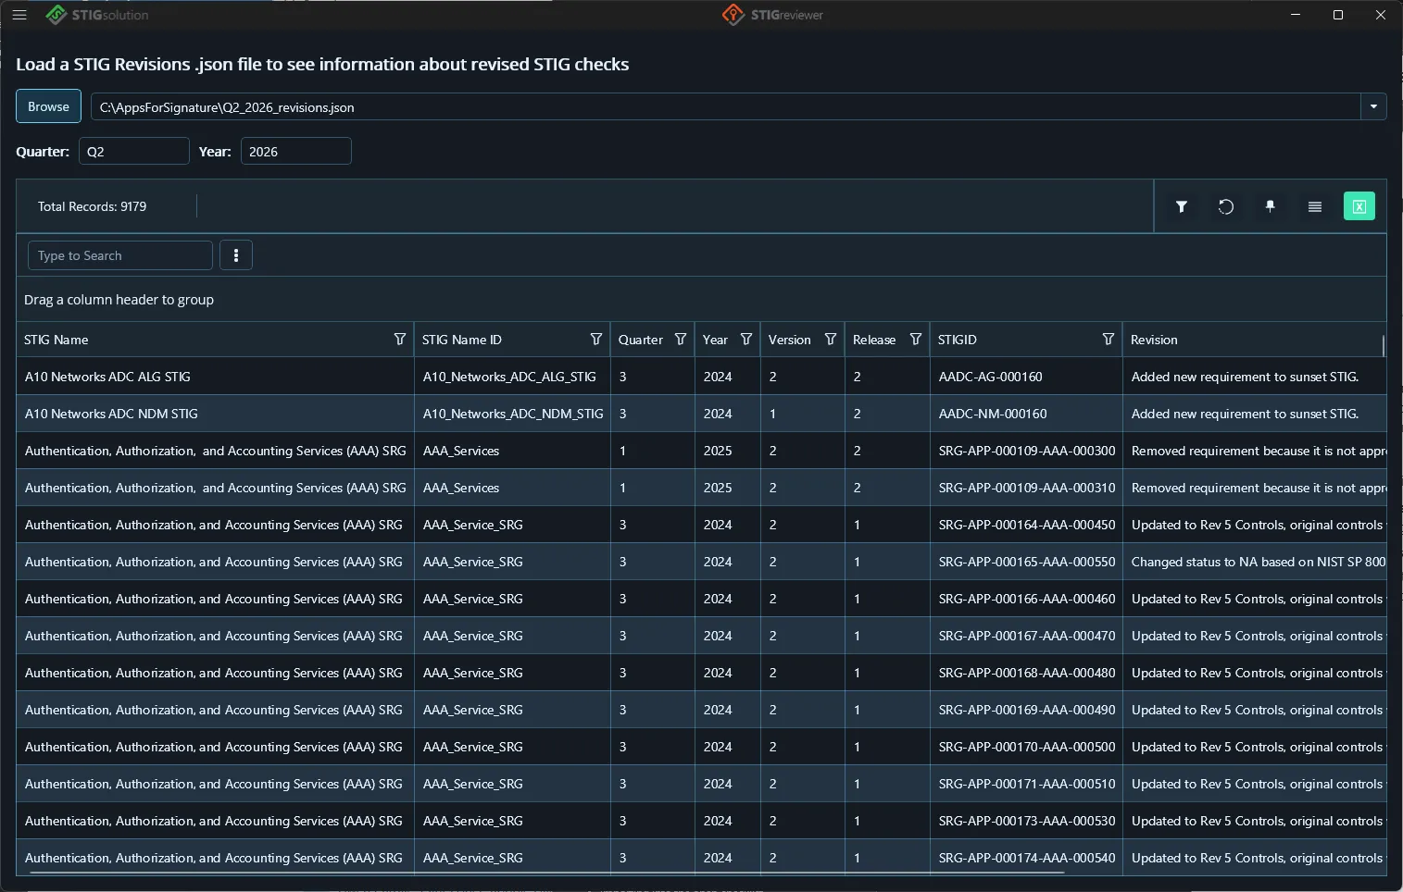Reset the grid with the refresh icon
1403x892 pixels.
click(x=1226, y=206)
